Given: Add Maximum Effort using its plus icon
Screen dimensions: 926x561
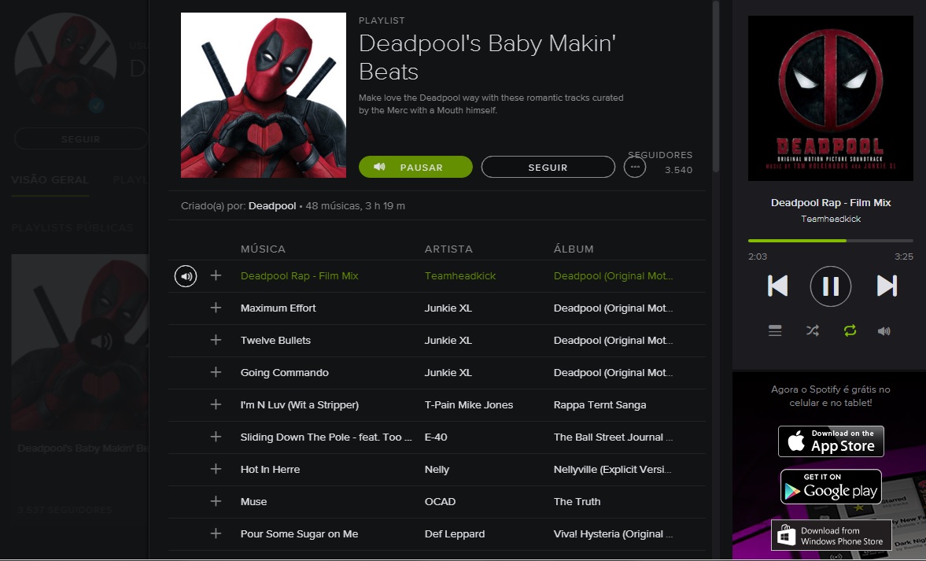Looking at the screenshot, I should tap(216, 308).
